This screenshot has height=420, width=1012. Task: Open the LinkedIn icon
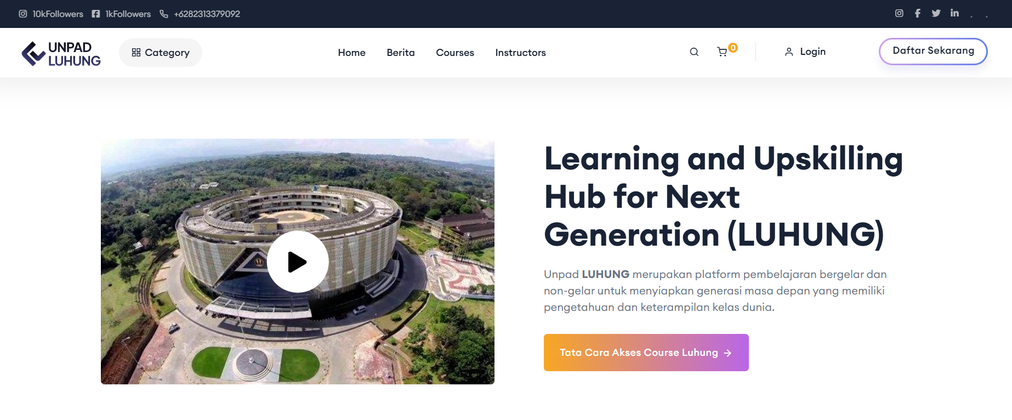954,13
